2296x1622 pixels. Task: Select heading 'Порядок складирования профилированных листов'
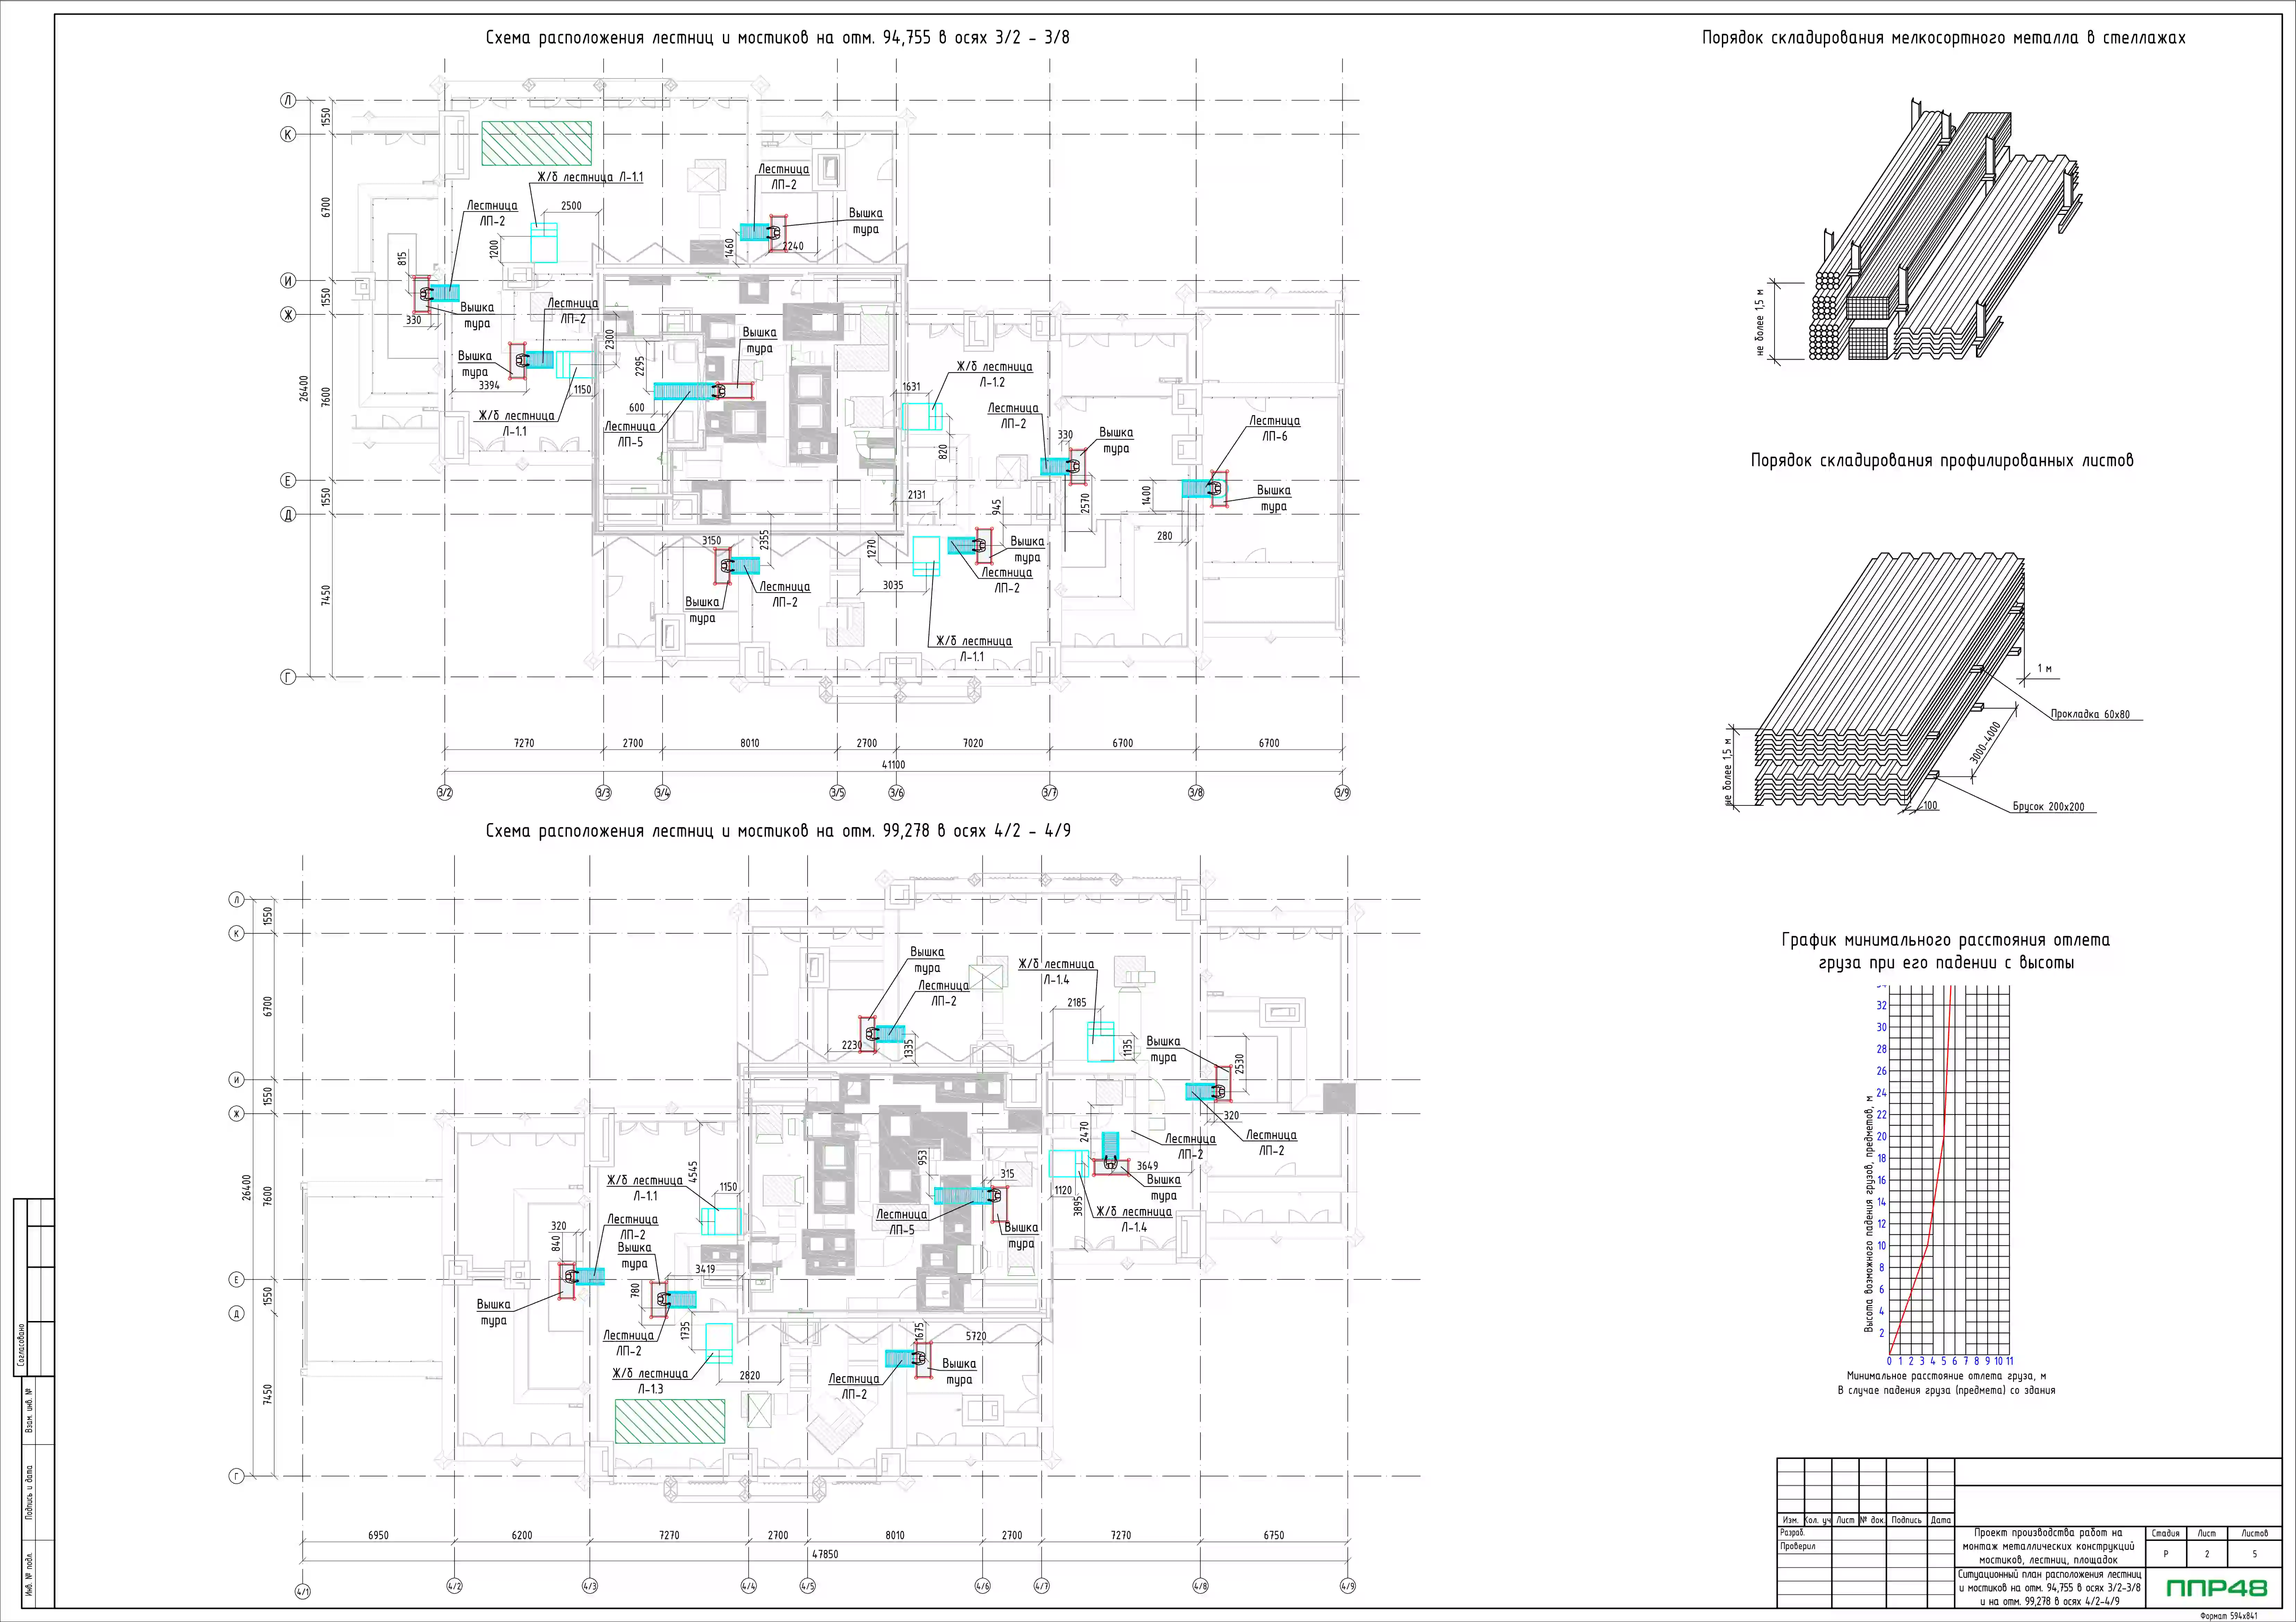pos(1942,461)
